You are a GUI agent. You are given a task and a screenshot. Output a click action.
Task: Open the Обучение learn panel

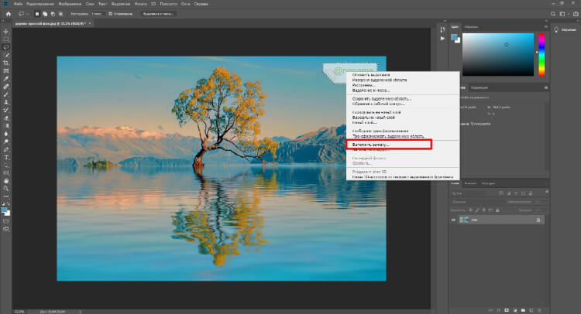click(x=565, y=29)
